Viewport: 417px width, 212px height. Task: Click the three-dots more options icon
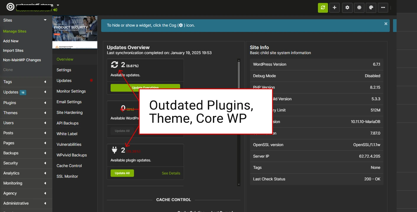[383, 8]
